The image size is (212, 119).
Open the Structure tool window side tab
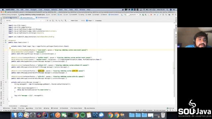tap(1, 85)
